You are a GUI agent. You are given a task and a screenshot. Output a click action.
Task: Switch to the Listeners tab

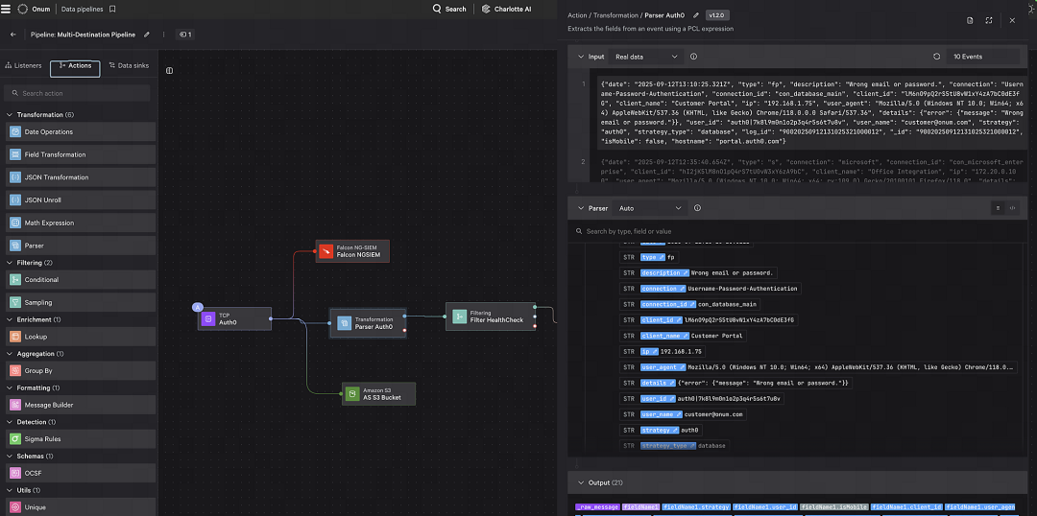coord(23,66)
